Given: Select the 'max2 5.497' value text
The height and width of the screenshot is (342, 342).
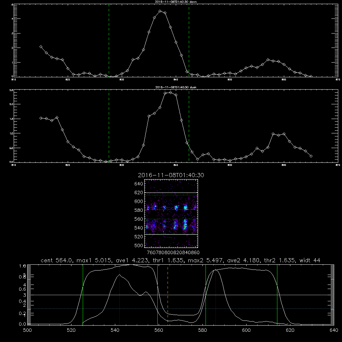Looking at the screenshot, I should (205, 260).
